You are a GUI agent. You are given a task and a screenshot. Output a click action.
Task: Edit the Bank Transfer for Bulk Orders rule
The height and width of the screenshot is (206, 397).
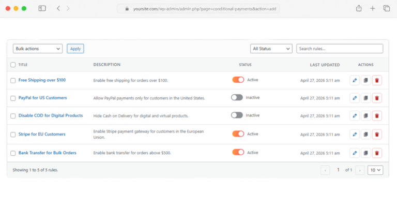tap(355, 153)
